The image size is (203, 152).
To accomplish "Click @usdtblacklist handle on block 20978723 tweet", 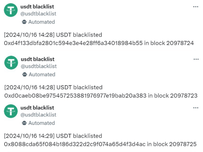I will 39,66.
